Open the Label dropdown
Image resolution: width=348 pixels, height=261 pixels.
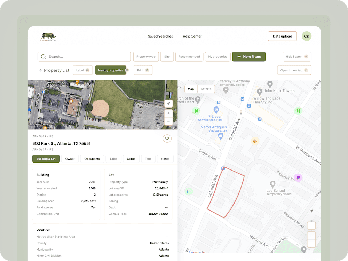click(83, 70)
